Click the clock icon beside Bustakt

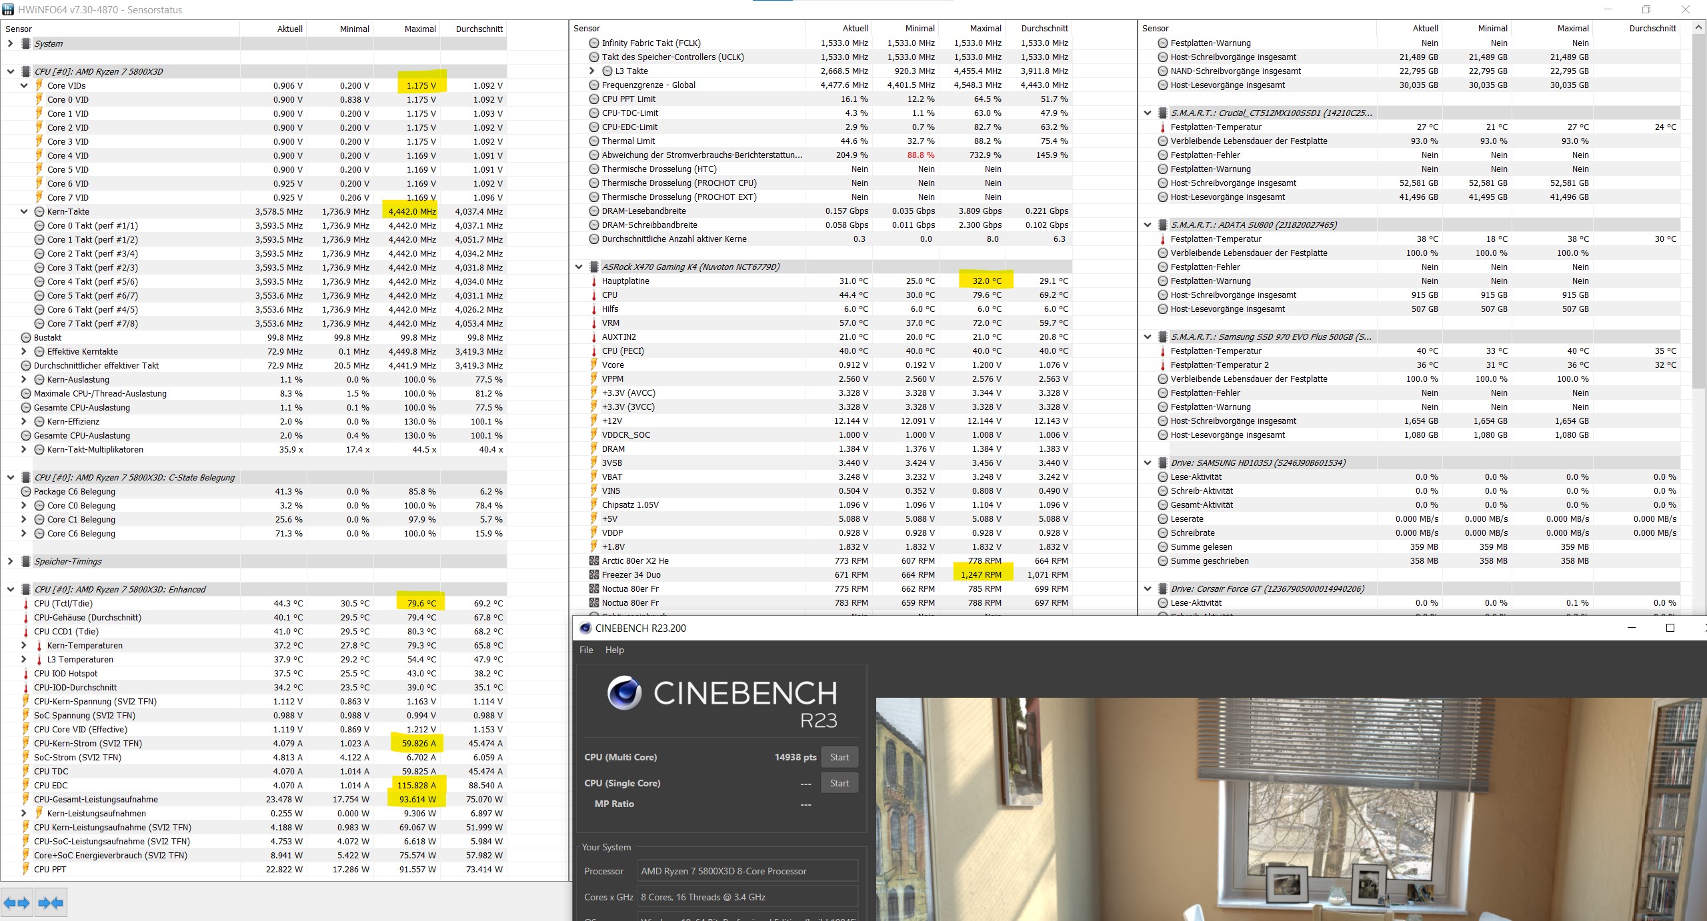pyautogui.click(x=26, y=338)
